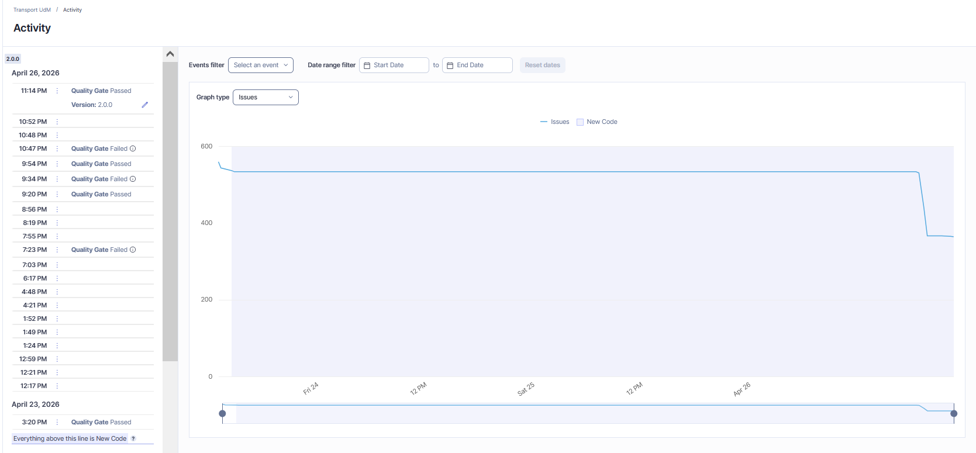Open Events filter dropdown

pos(261,65)
